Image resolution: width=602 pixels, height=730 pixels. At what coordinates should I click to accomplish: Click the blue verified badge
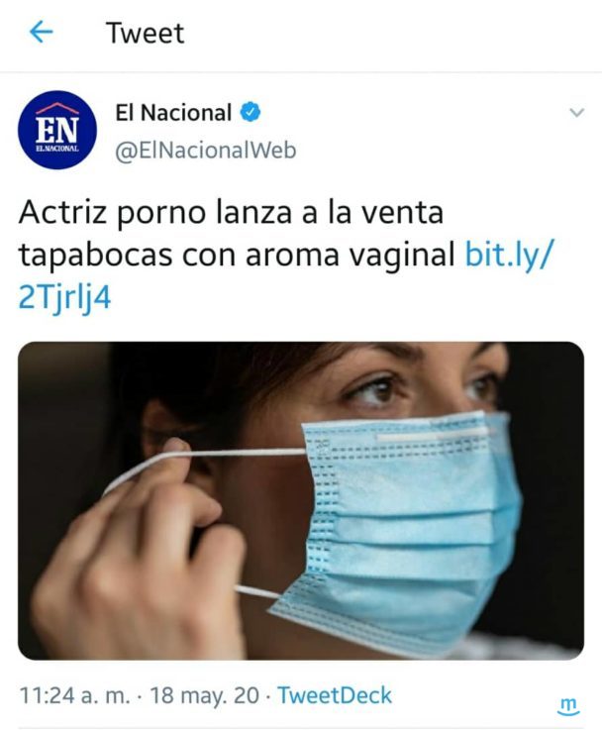251,112
